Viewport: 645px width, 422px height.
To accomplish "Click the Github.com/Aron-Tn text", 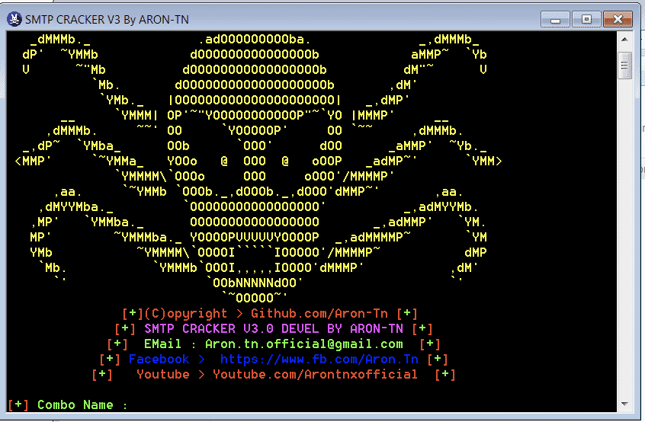I will [319, 314].
